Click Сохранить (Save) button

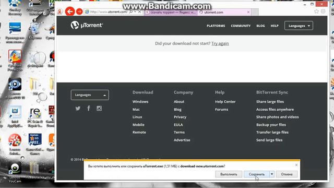257,174
